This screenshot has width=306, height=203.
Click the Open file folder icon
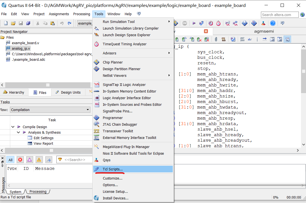13,23
